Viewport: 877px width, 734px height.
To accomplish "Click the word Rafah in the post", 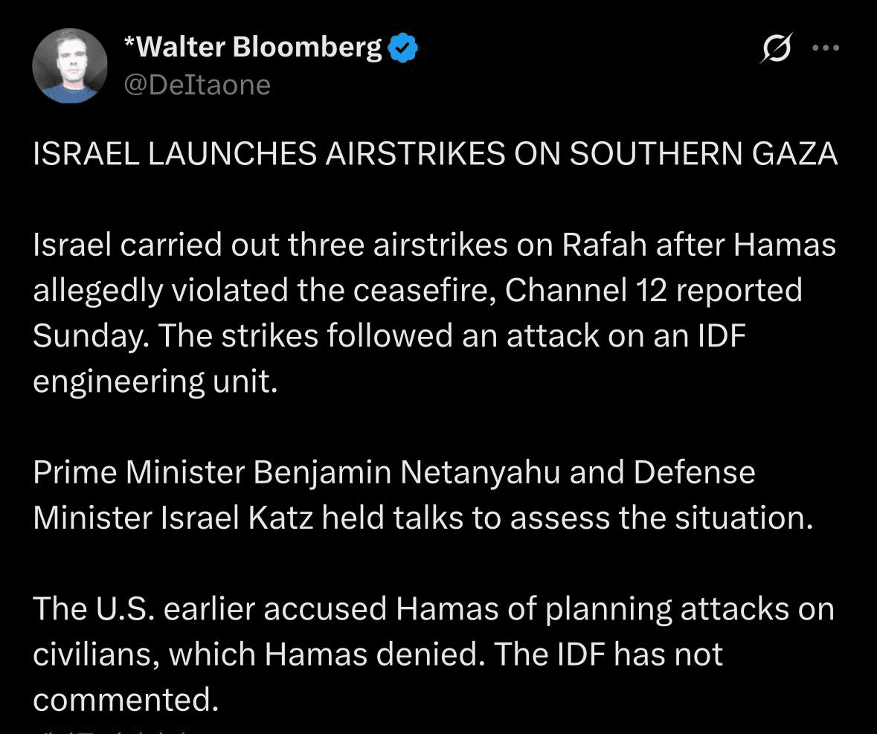I will [x=603, y=245].
